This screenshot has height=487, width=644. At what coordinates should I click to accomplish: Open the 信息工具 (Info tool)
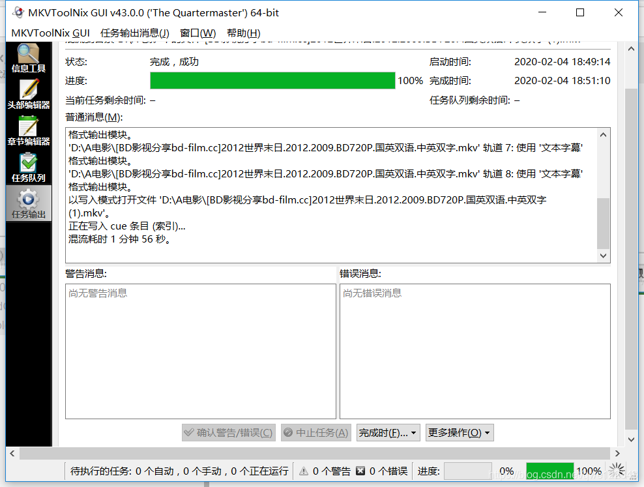[28, 58]
